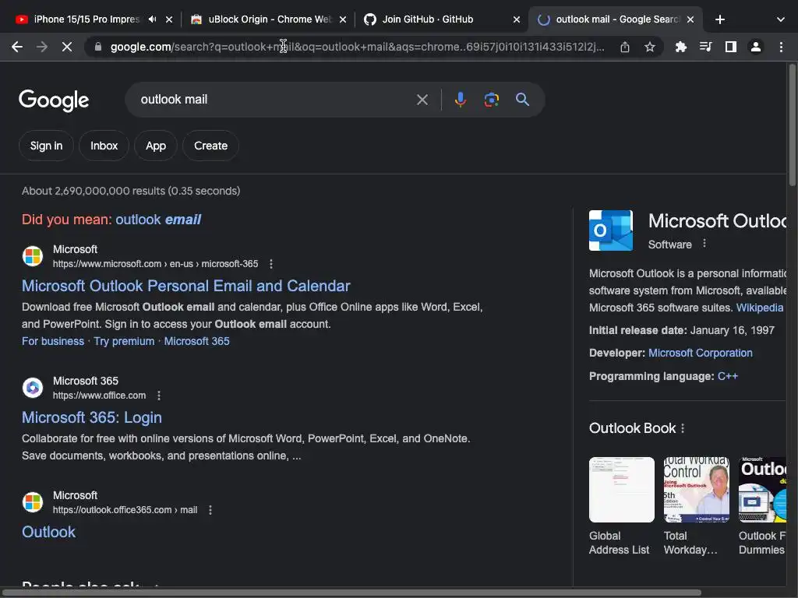Stop the page from loading
798x598 pixels.
(67, 47)
